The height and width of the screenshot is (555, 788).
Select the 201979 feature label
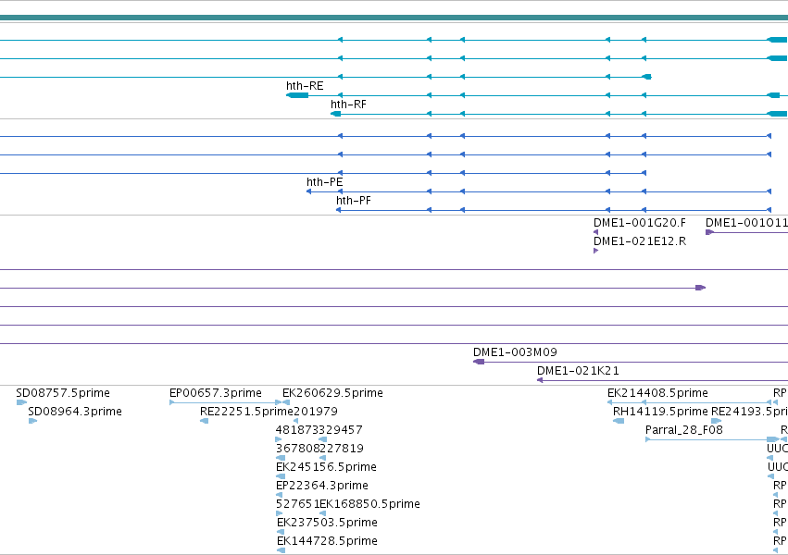pos(315,412)
